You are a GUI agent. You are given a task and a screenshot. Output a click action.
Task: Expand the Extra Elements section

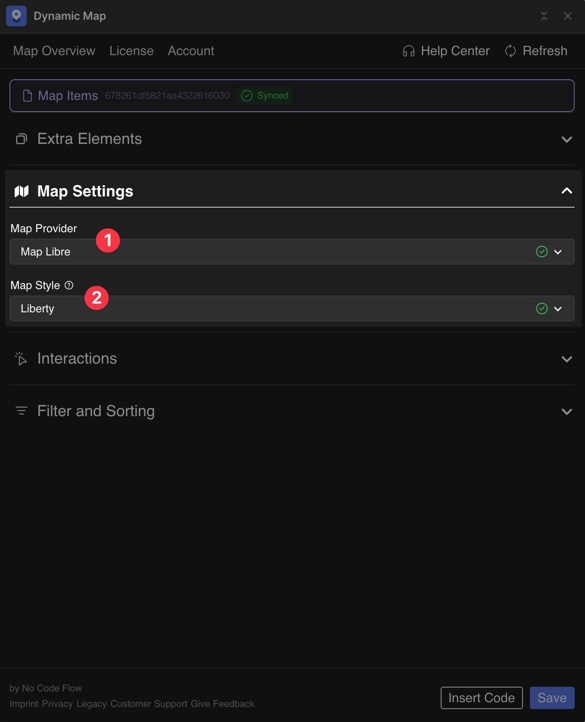[x=292, y=139]
